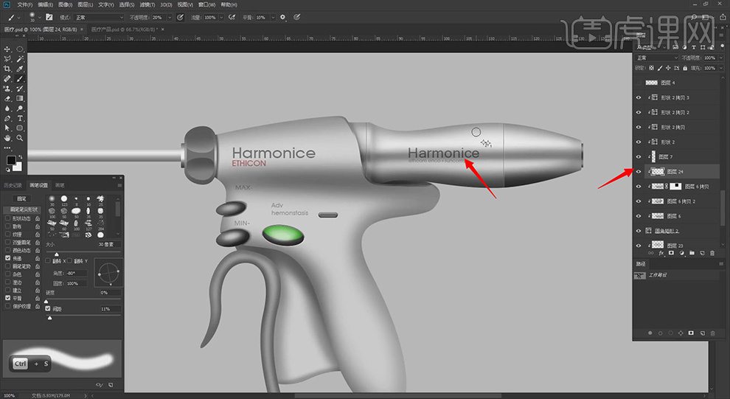Open smoothing 10% dropdown arrow
Viewport: 730px width, 399px height.
[272, 17]
